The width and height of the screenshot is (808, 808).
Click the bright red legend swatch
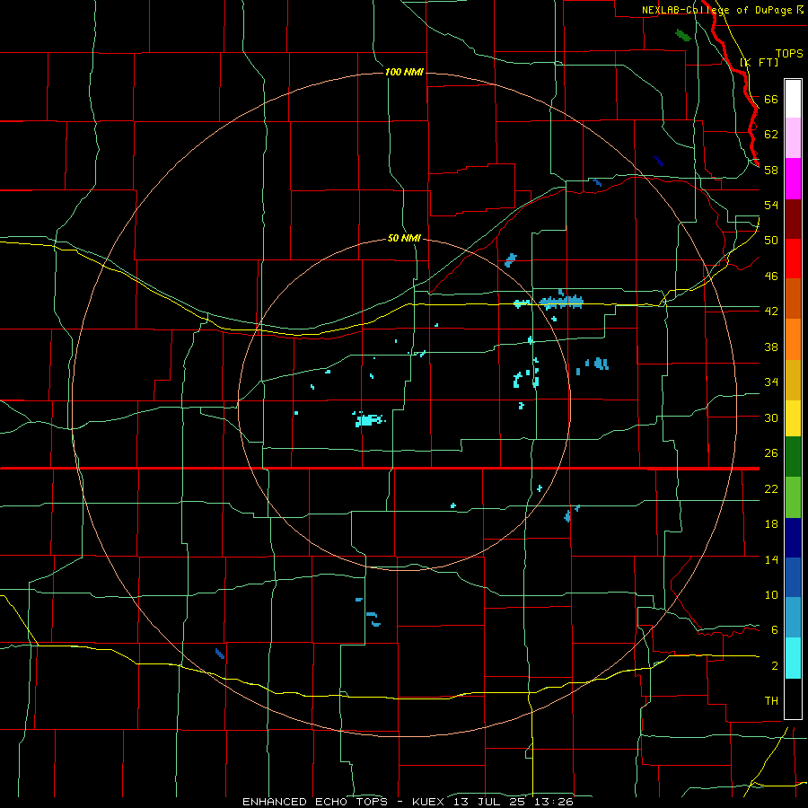point(793,259)
